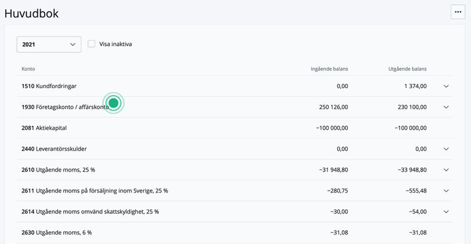Expand the 2614 omvänd skattskyldighet row chevron

(x=446, y=212)
